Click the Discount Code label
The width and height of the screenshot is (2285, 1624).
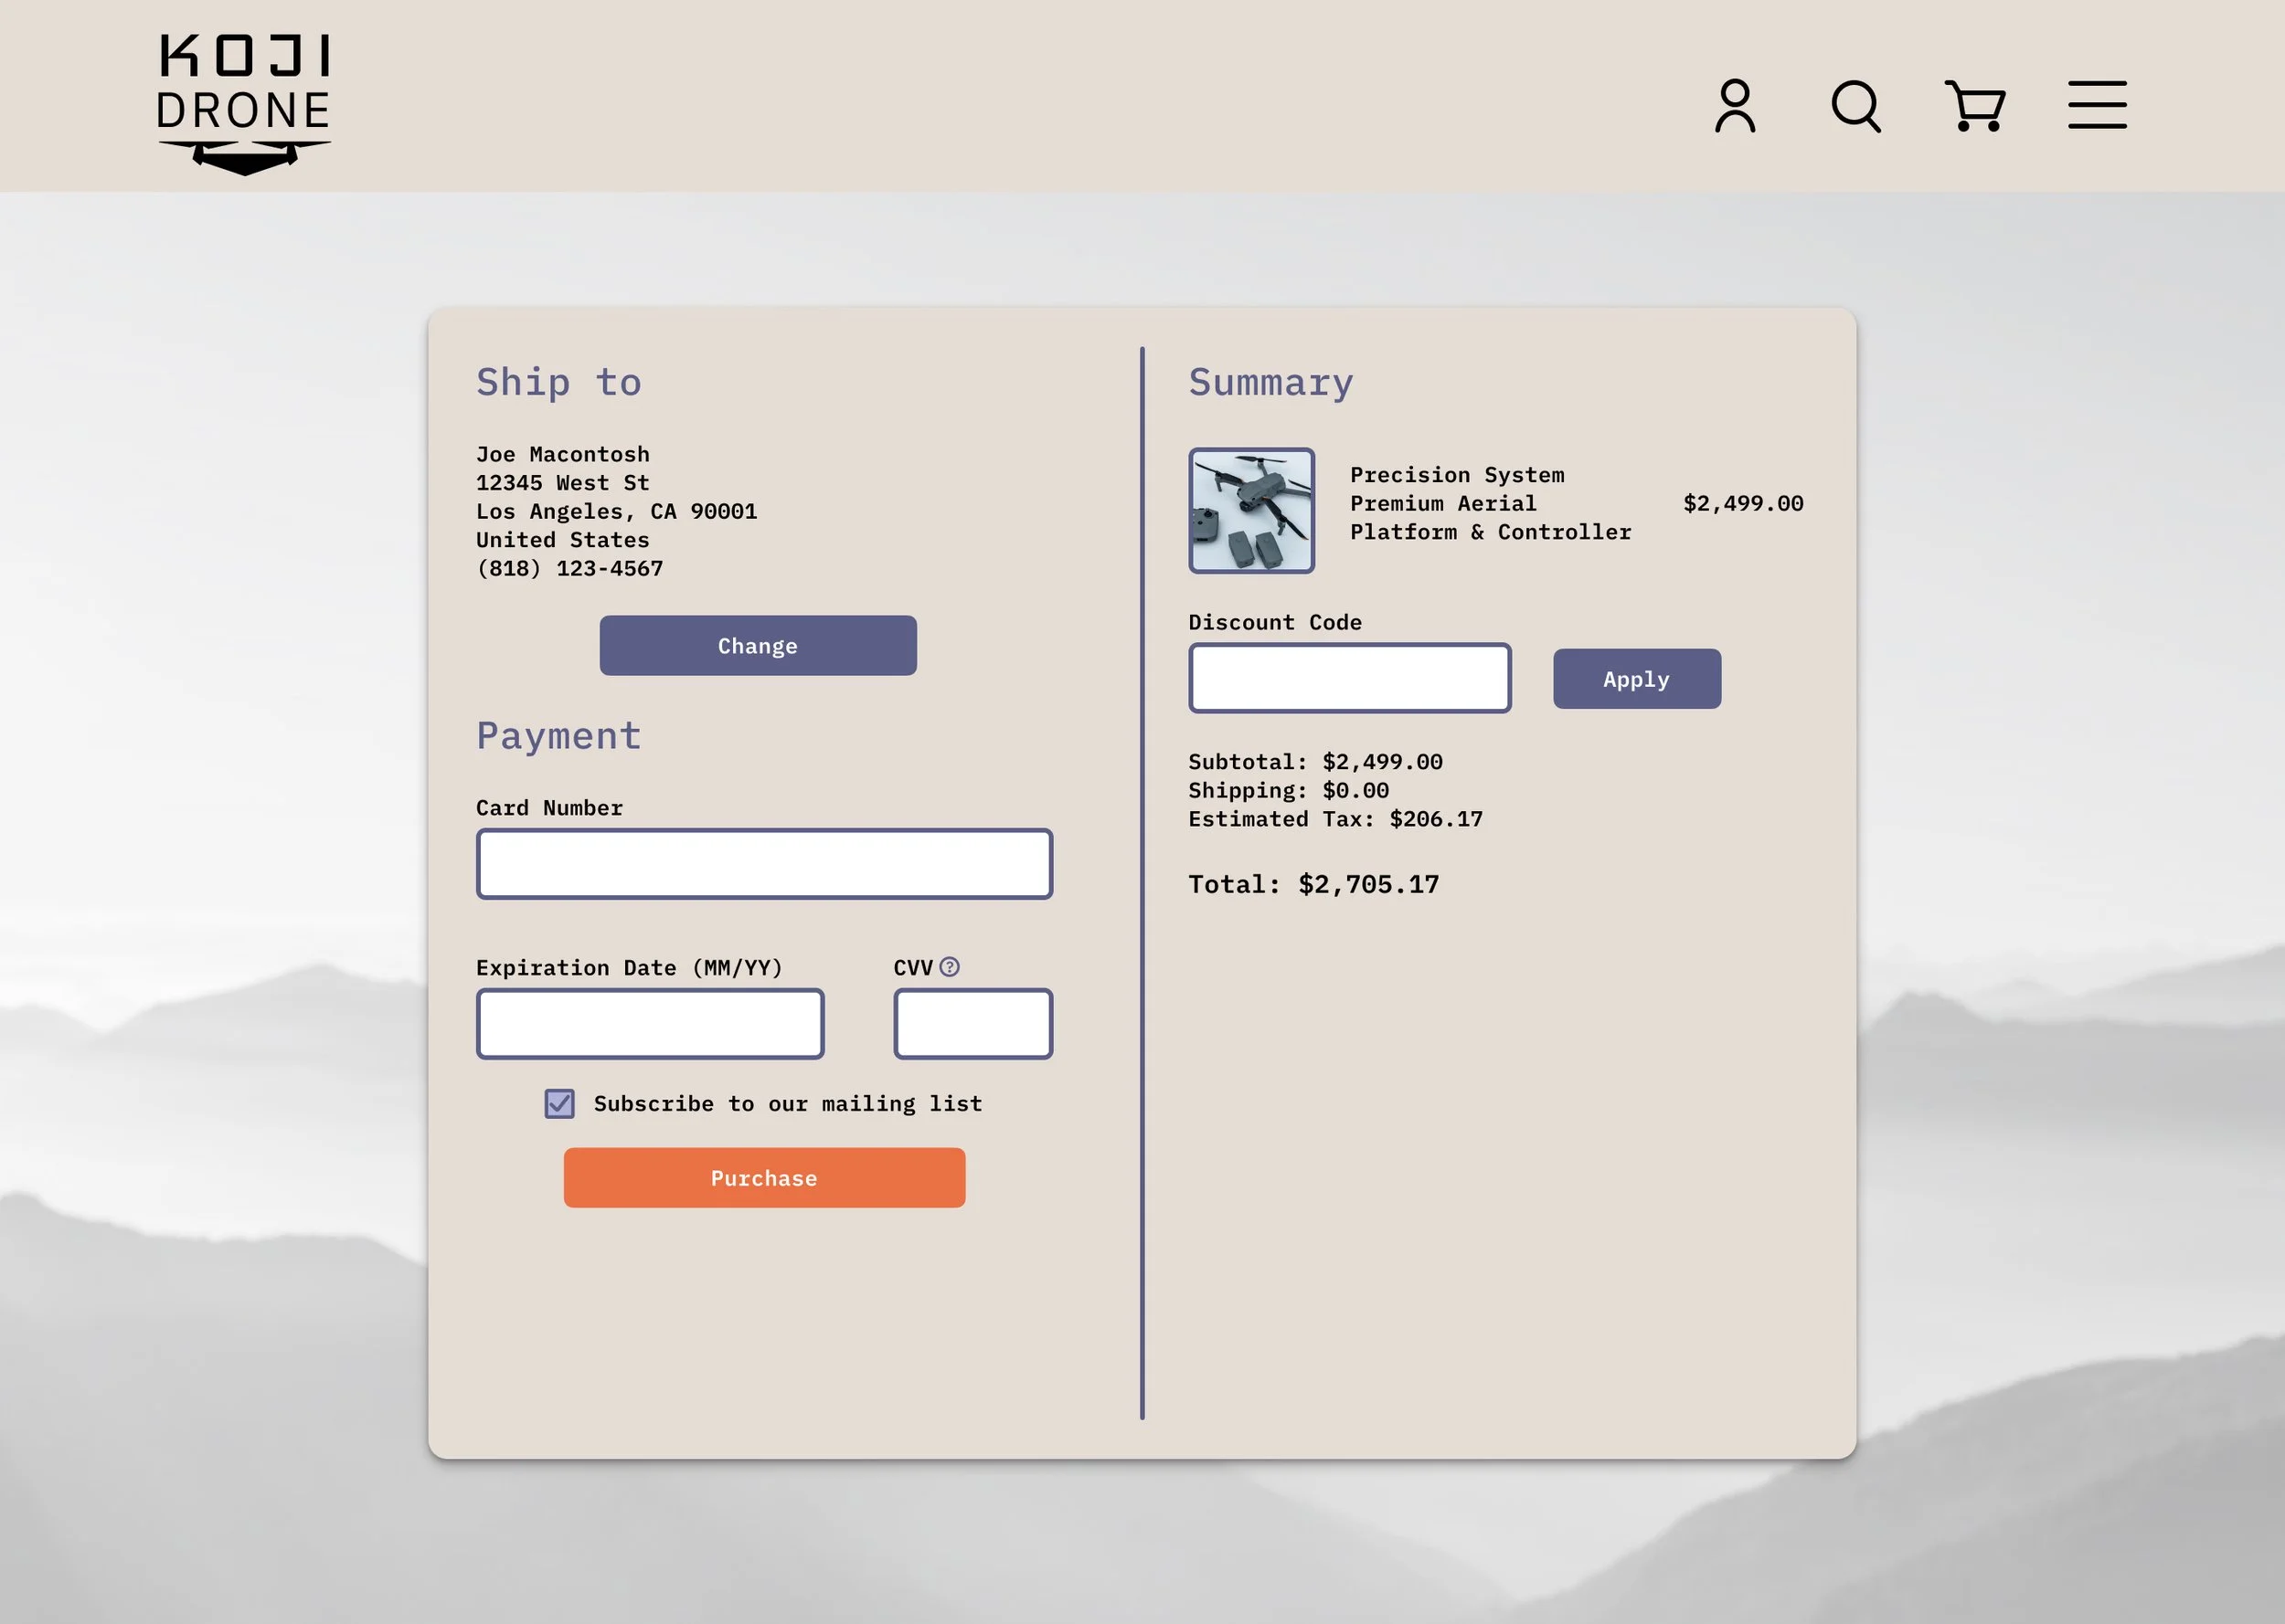click(x=1274, y=622)
